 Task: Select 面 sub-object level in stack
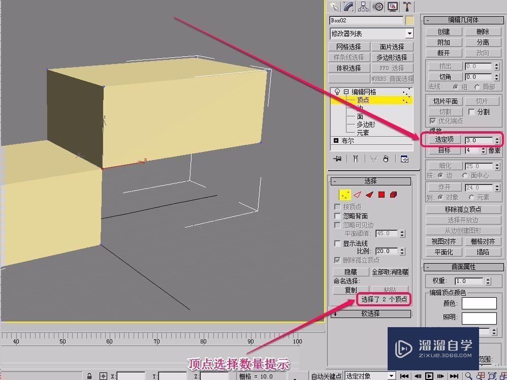pyautogui.click(x=360, y=116)
